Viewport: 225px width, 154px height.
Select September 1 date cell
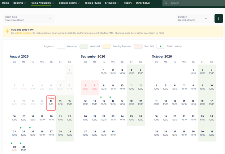[104, 72]
